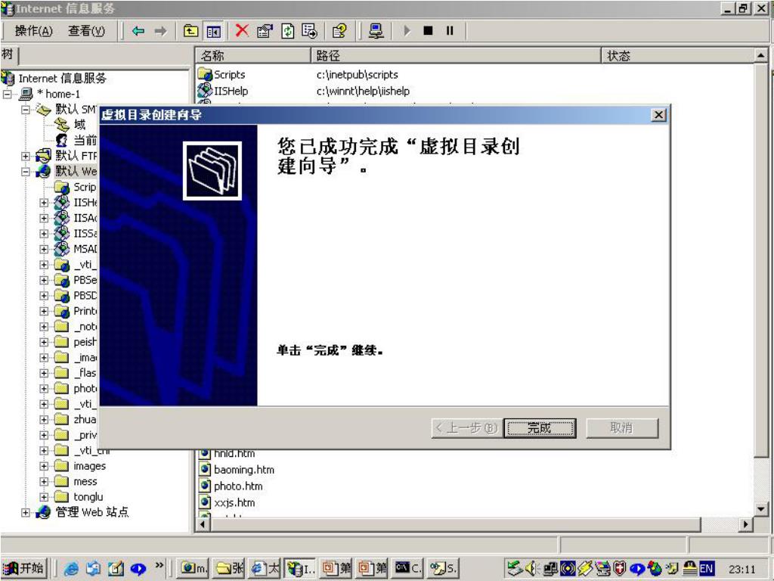Expand the mess folder node
Image resolution: width=774 pixels, height=581 pixels.
44,482
